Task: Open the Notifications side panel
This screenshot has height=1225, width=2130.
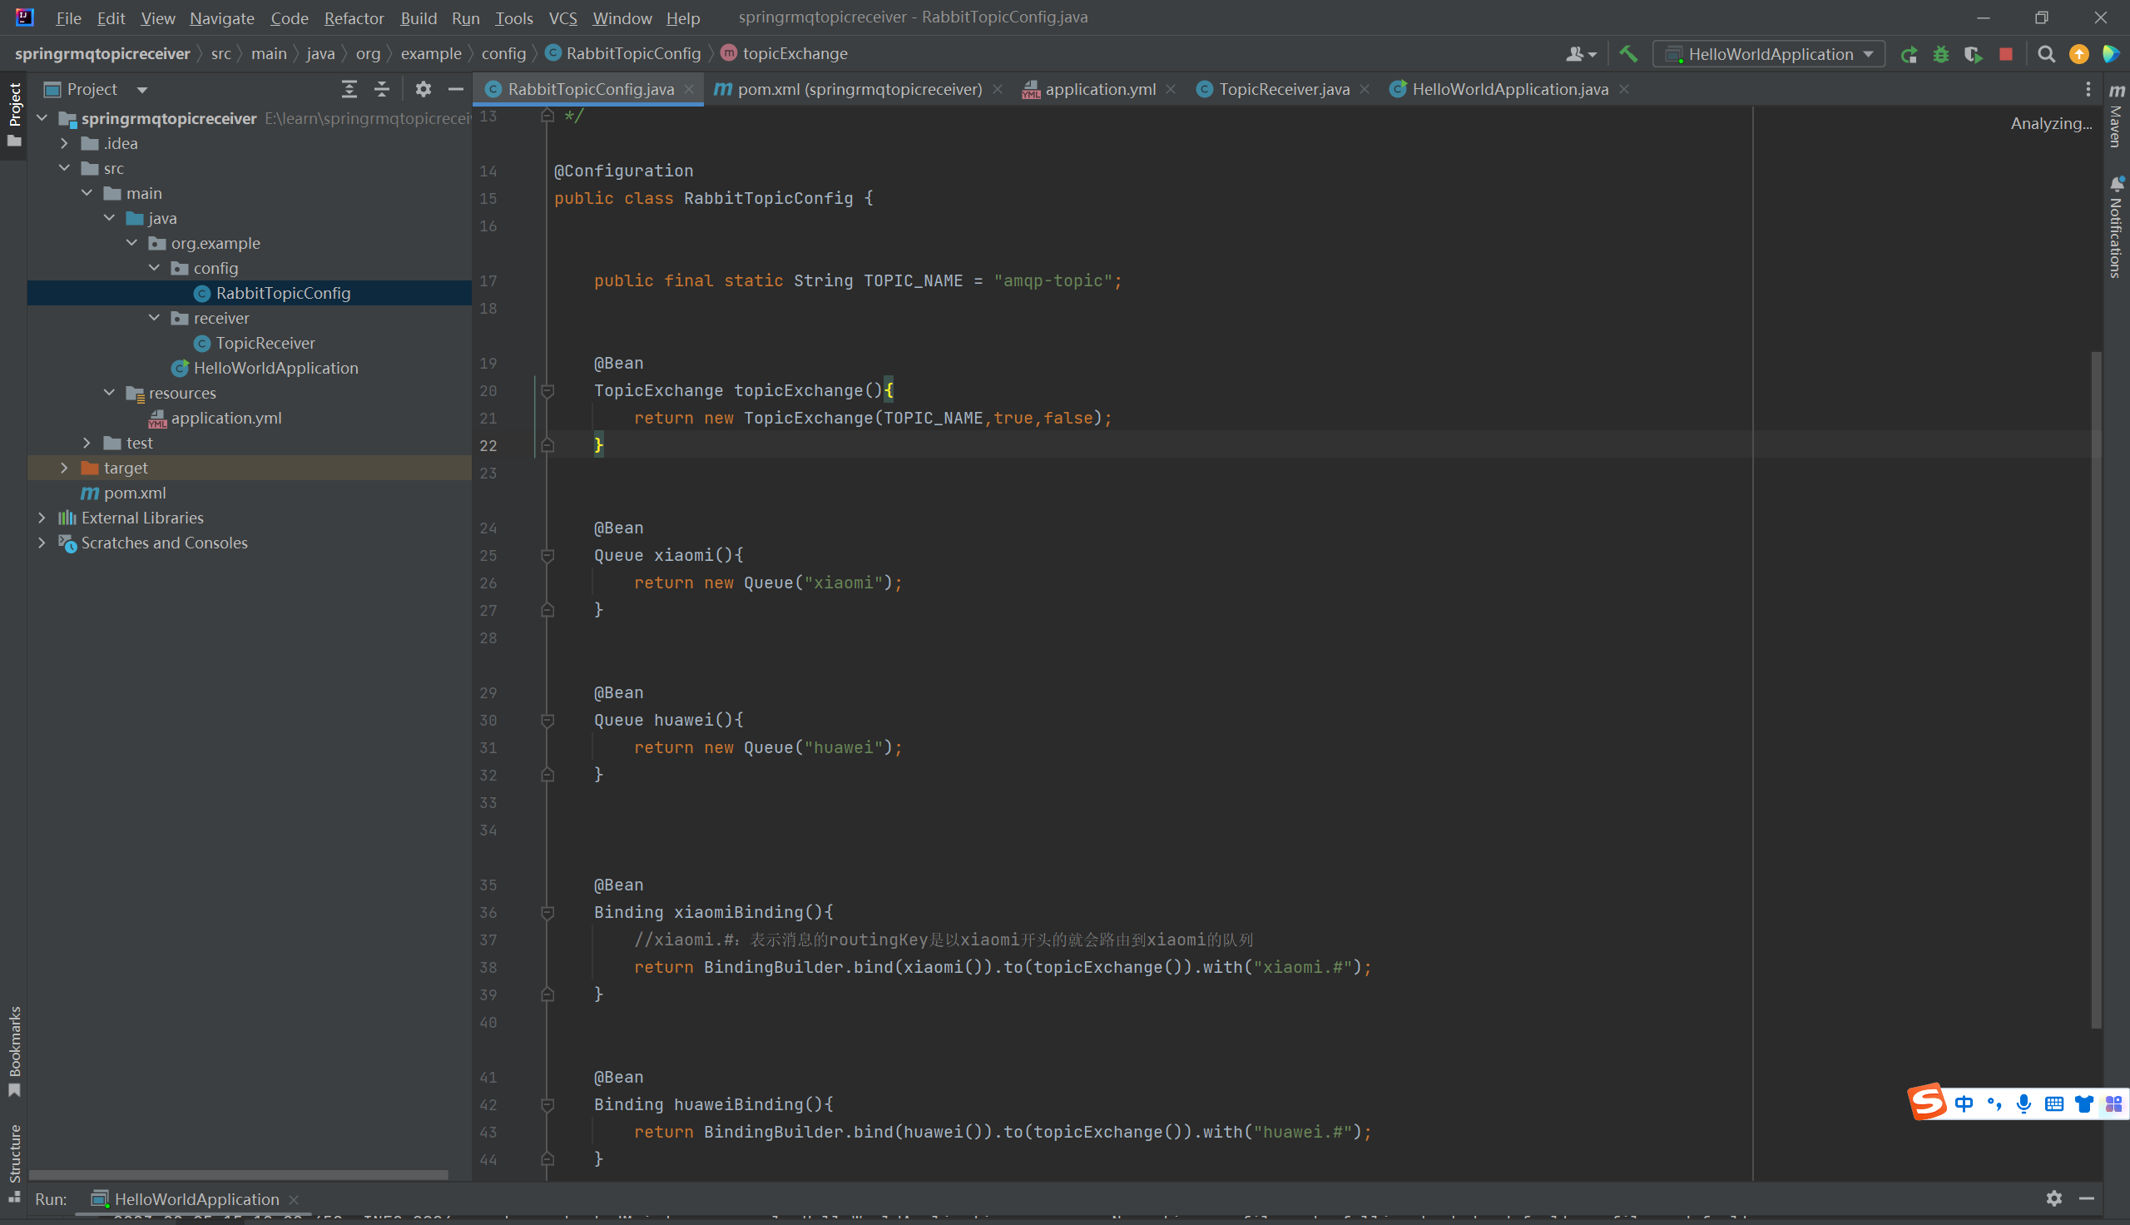Action: click(2117, 229)
